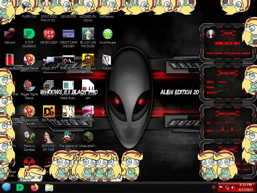Open the green chat app pinned to taskbar

[20, 187]
